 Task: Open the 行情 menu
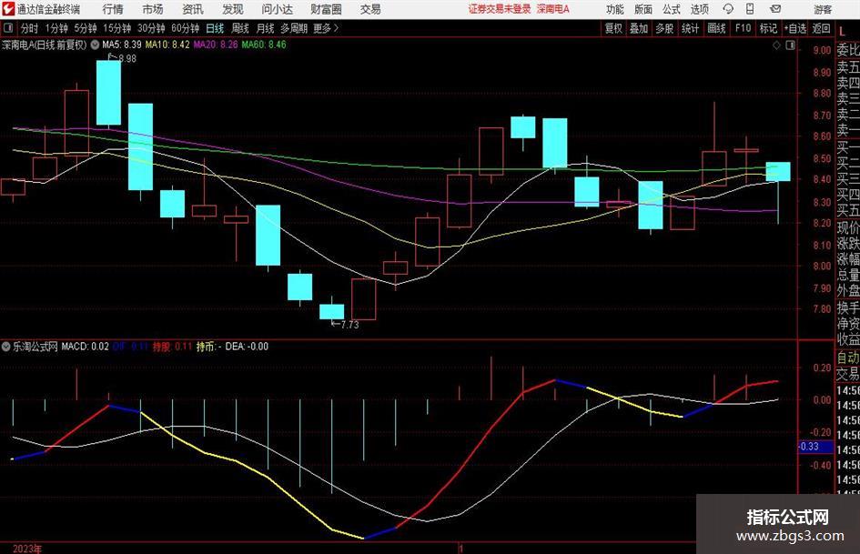click(113, 9)
